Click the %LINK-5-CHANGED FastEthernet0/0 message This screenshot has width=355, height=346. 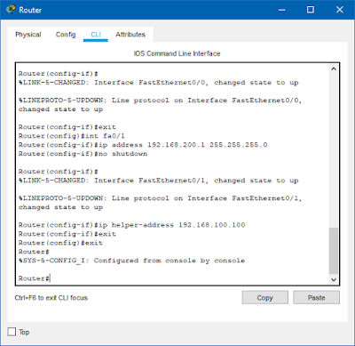point(159,83)
